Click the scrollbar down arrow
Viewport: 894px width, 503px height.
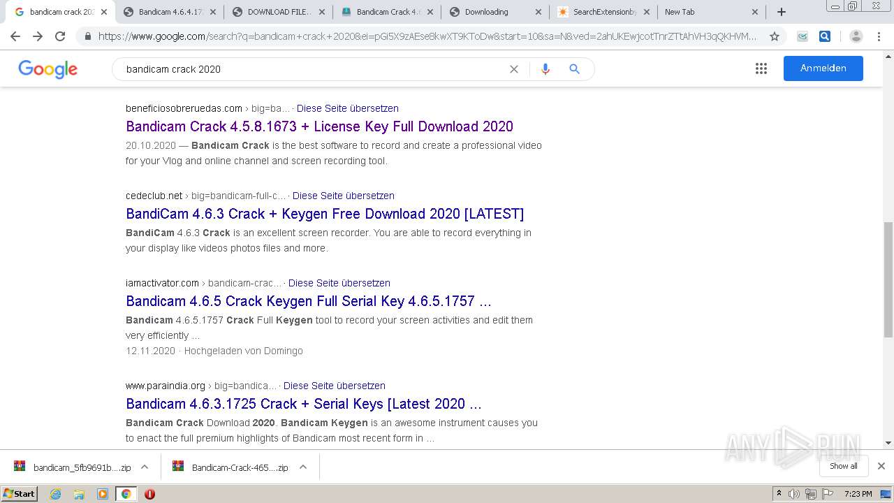tap(888, 443)
